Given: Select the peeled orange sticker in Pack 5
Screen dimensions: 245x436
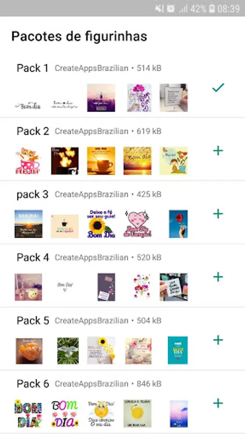Looking at the screenshot, I should [29, 351].
